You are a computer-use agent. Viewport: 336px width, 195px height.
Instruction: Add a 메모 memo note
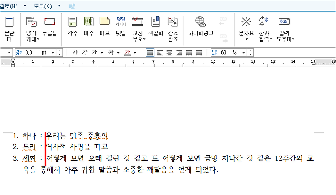[x=105, y=26]
